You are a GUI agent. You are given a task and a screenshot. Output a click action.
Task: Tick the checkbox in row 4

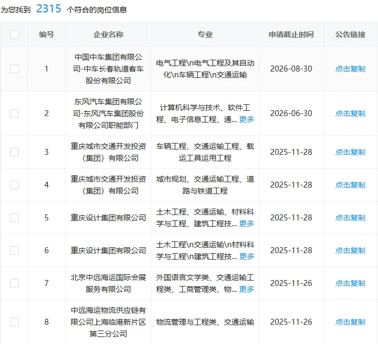[x=15, y=185]
